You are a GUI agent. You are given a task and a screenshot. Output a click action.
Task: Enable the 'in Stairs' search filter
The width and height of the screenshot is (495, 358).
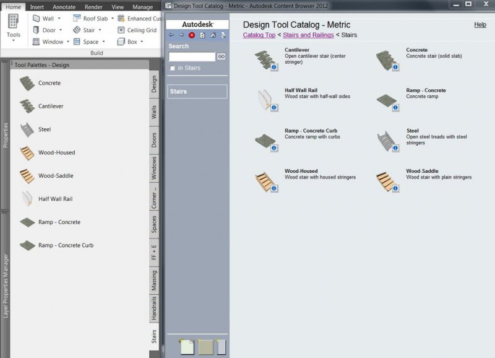click(x=172, y=68)
